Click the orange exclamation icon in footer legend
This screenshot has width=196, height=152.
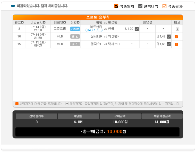[x=17, y=104]
